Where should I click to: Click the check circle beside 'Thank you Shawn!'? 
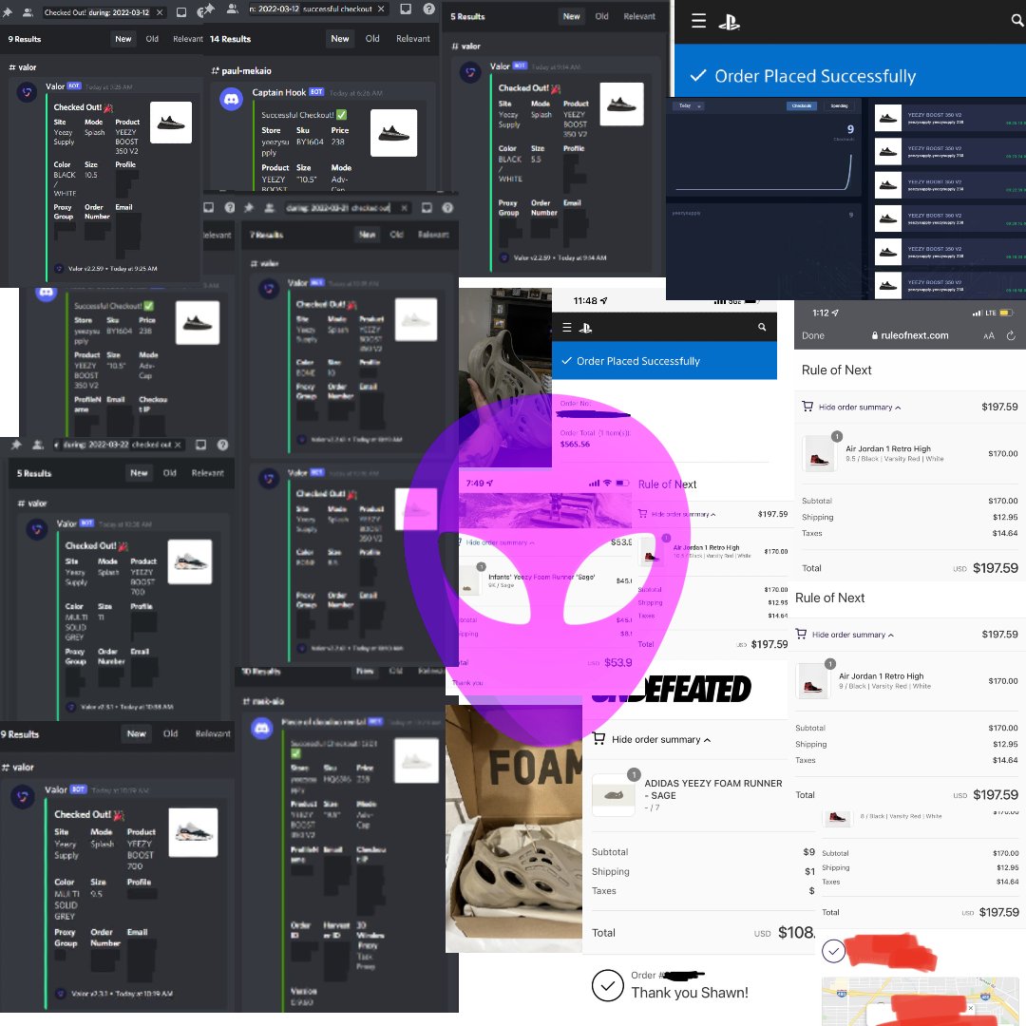[607, 985]
